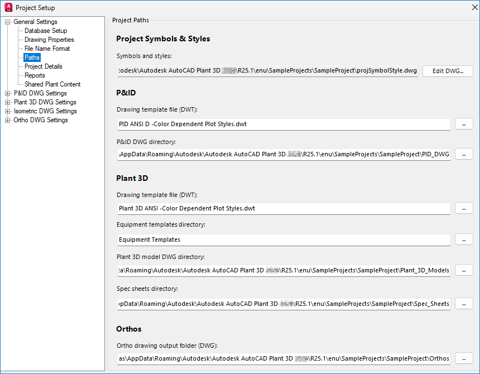The width and height of the screenshot is (480, 374).
Task: Collapse the General Settings tree node
Action: [7, 22]
